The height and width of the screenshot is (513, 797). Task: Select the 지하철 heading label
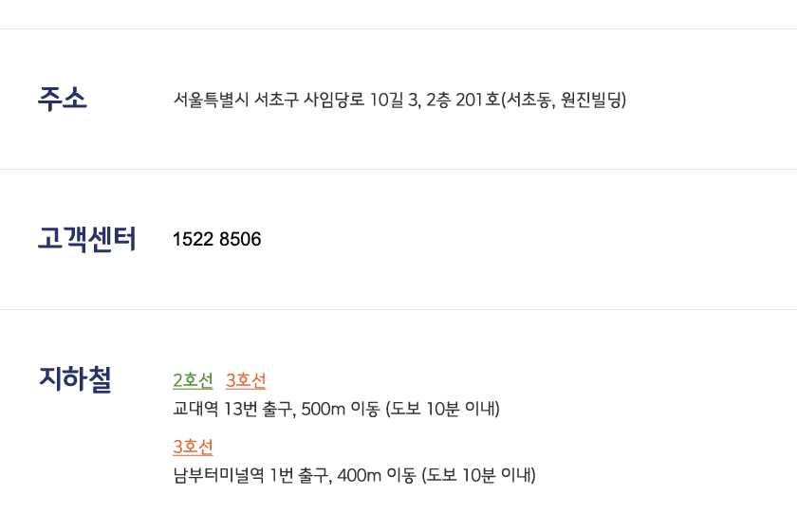click(75, 379)
